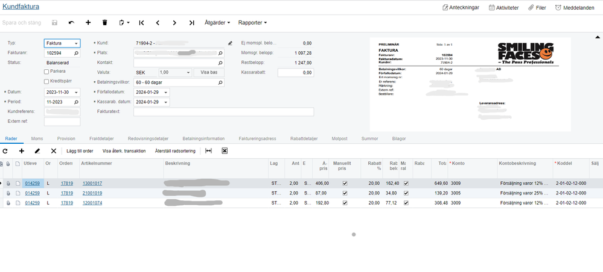Open Meddelanden reminders
The width and height of the screenshot is (603, 272).
coord(575,7)
